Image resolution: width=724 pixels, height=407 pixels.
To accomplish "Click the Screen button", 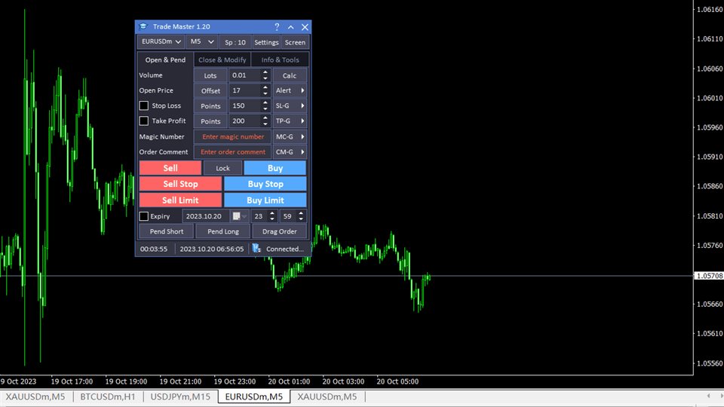I will 295,42.
